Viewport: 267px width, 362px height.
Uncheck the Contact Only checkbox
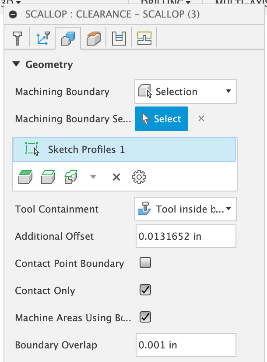point(145,290)
